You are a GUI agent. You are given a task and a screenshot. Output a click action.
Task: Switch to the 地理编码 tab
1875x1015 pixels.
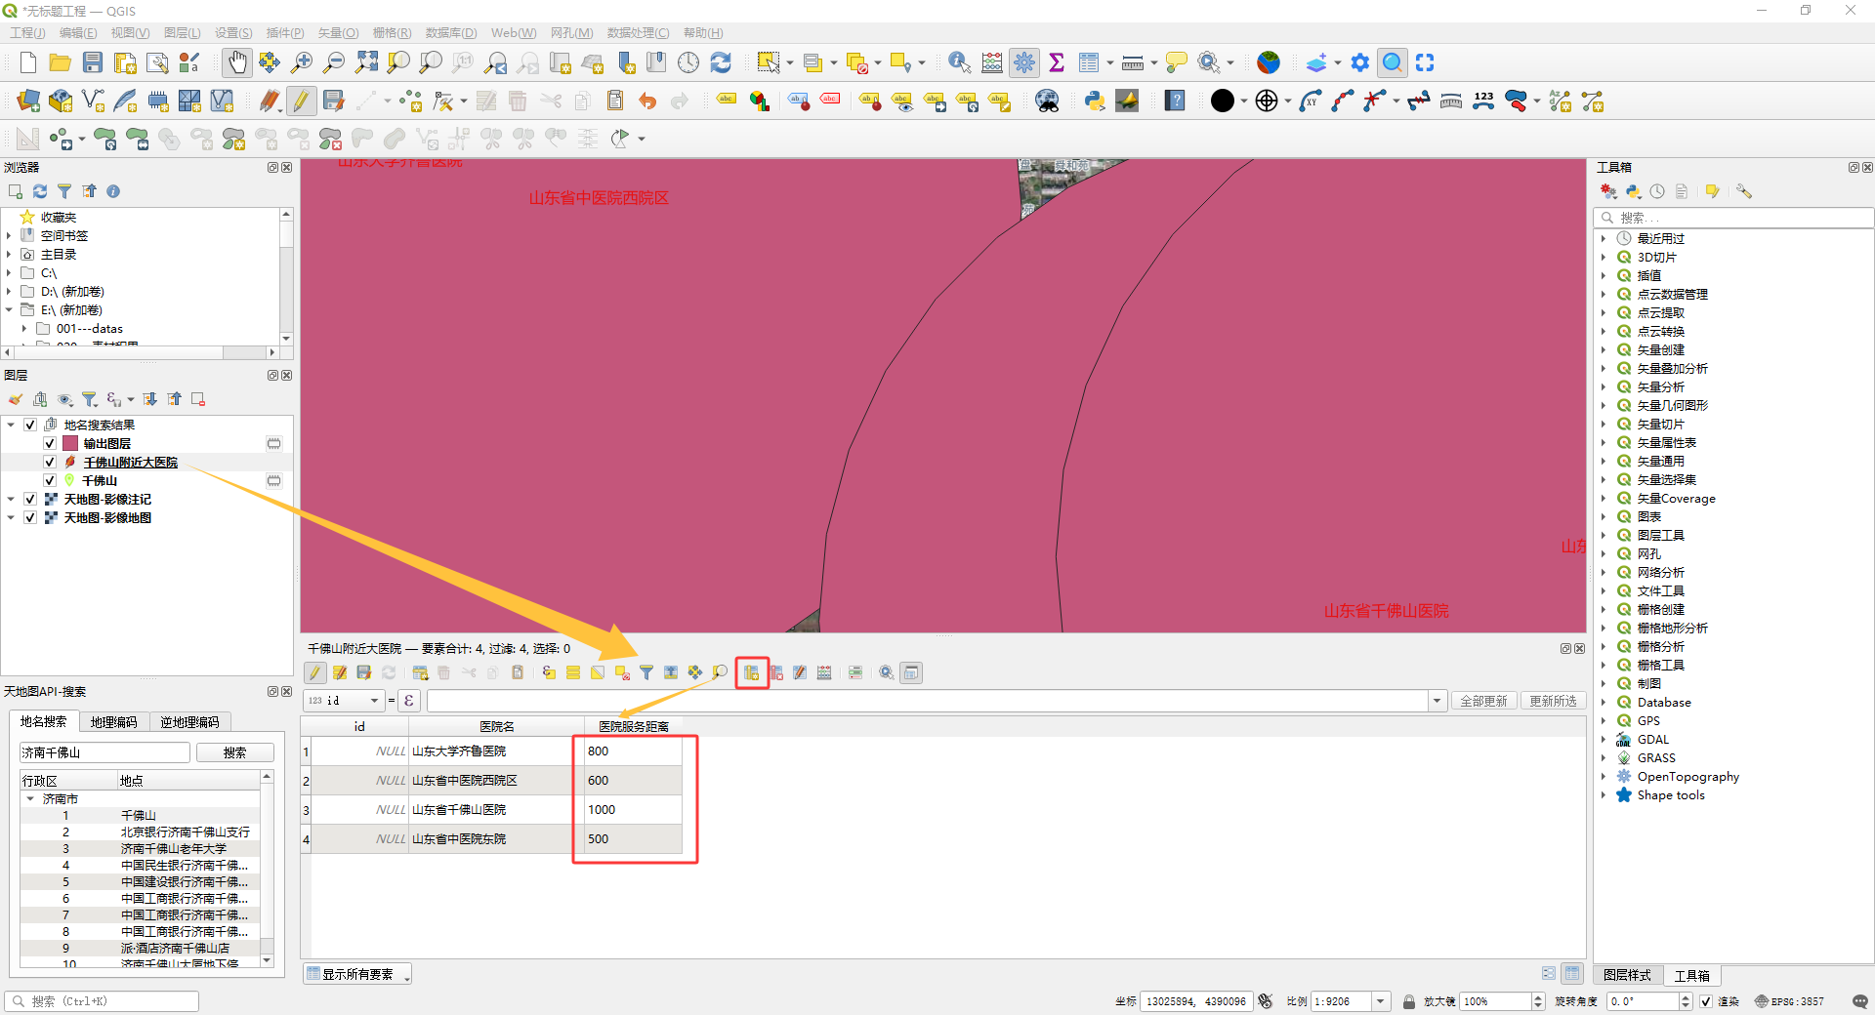pyautogui.click(x=114, y=722)
